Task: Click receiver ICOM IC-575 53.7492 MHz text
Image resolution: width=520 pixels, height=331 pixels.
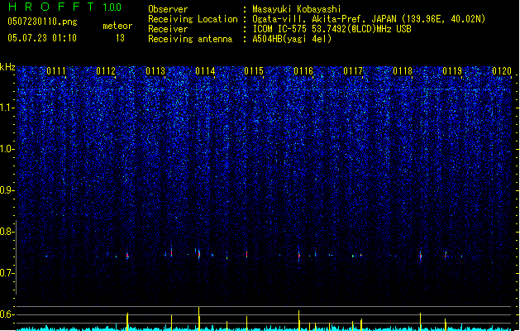Action: [332, 29]
